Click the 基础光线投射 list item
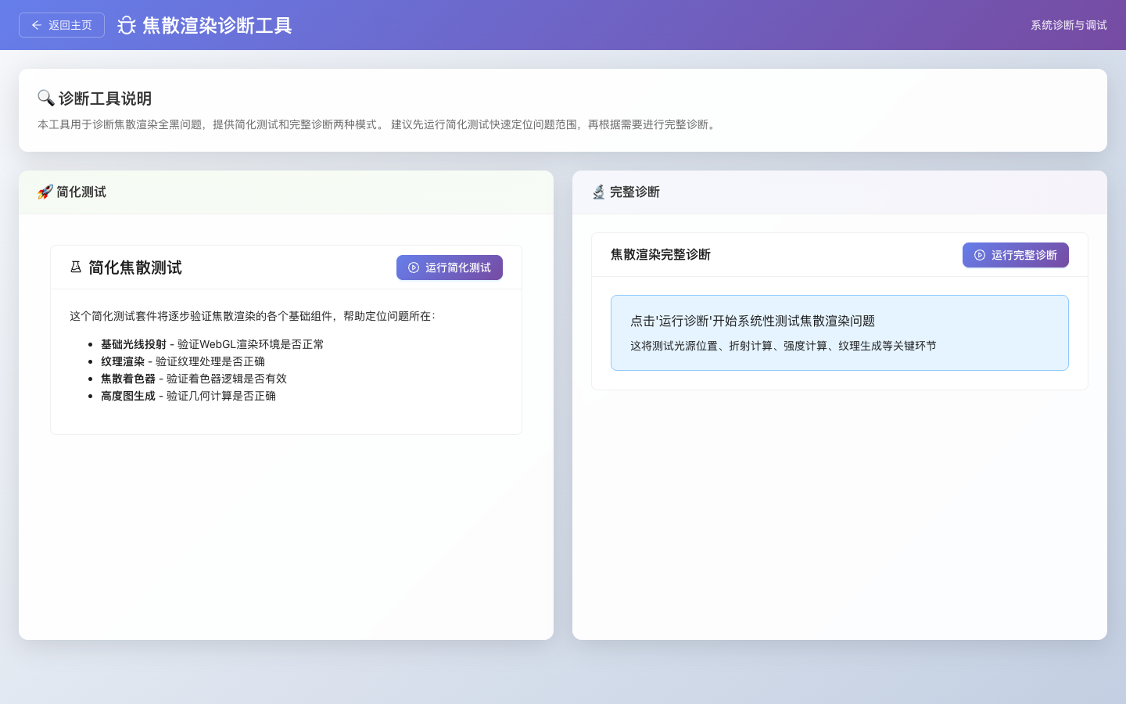The width and height of the screenshot is (1126, 704). point(212,344)
